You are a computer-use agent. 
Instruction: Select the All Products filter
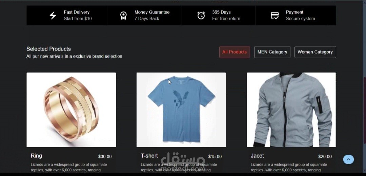click(x=235, y=52)
